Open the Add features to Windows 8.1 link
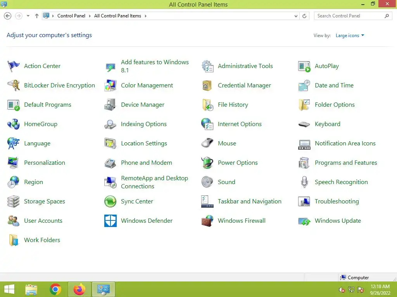This screenshot has height=297, width=397. 155,66
